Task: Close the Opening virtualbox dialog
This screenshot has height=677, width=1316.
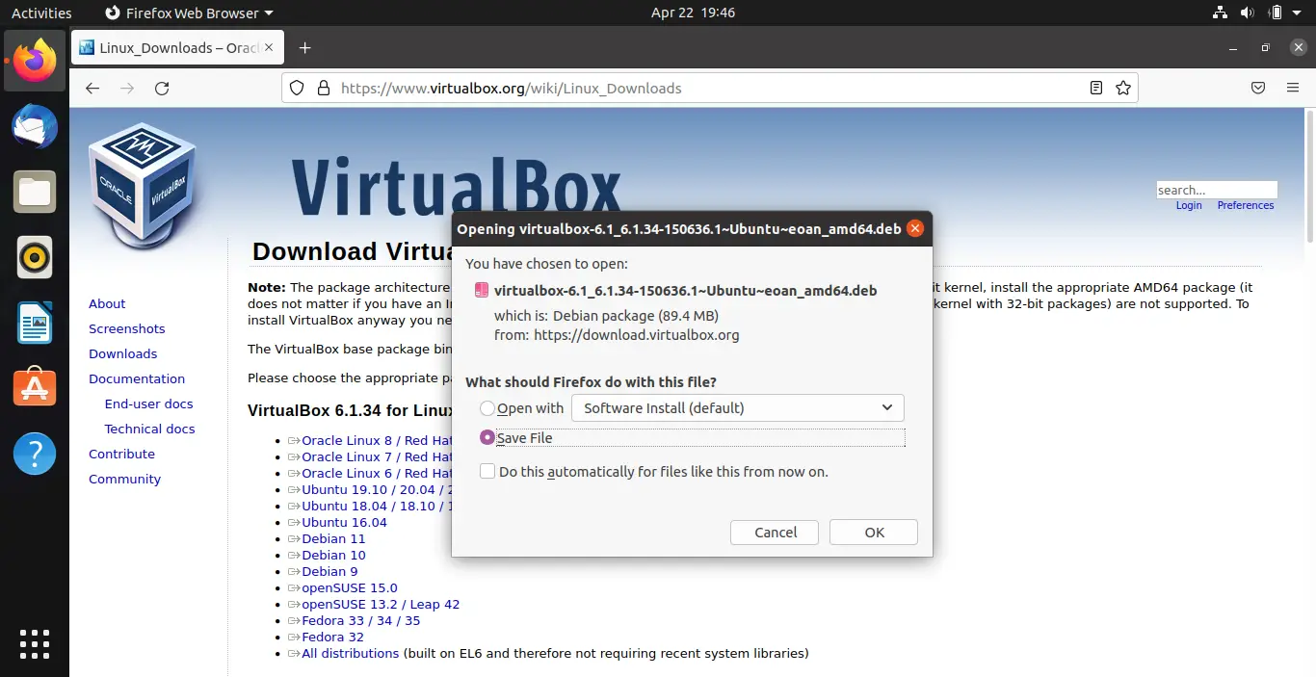Action: [915, 228]
